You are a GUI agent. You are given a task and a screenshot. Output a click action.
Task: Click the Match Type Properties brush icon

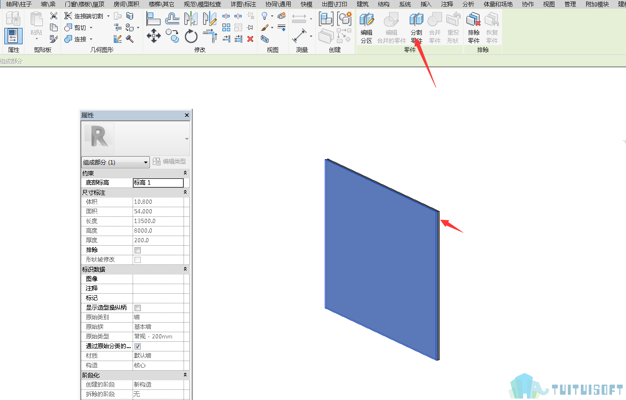[54, 38]
